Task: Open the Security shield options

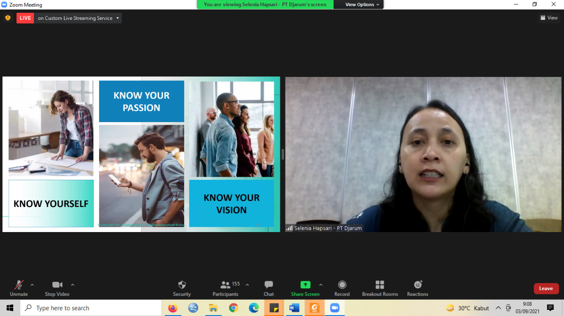Action: (182, 288)
